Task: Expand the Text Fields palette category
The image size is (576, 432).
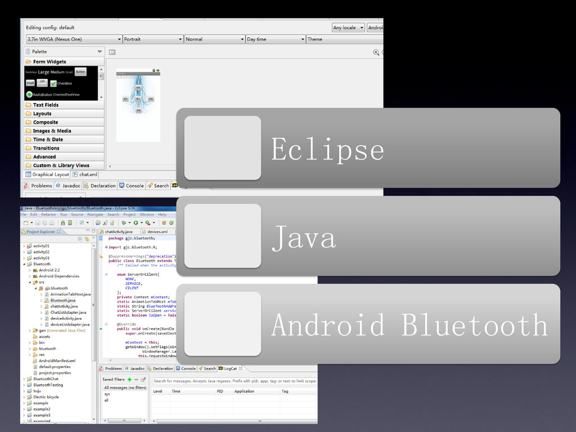Action: (x=64, y=105)
